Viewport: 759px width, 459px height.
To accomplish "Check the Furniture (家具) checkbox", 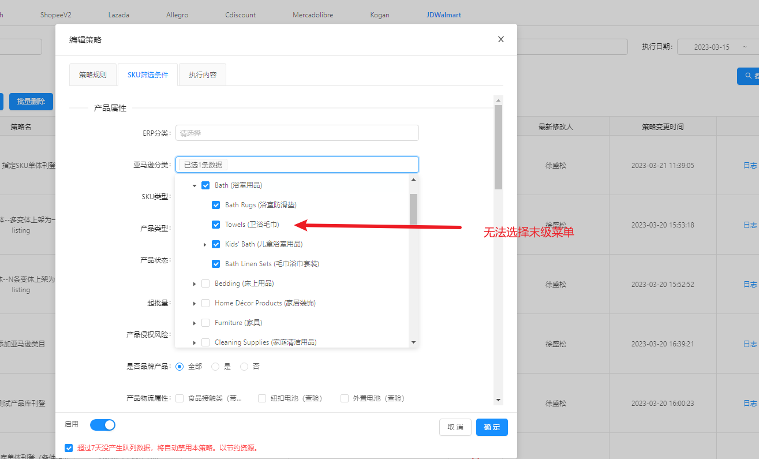I will 205,323.
